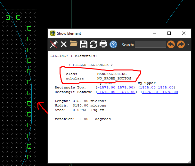
Task: Click the 'Length: 3150.00 microns' line
Action: click(x=80, y=101)
